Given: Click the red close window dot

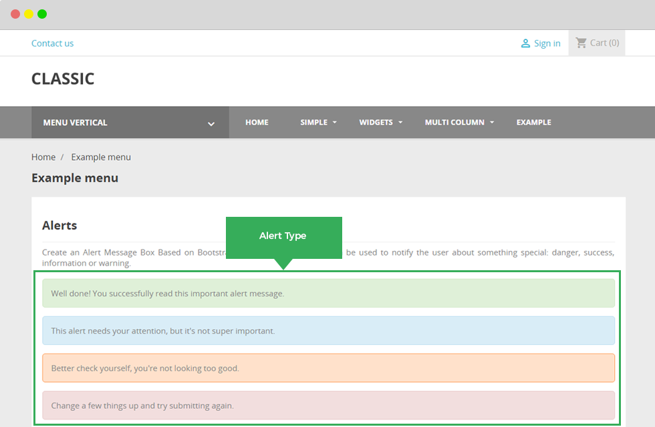Looking at the screenshot, I should pyautogui.click(x=15, y=14).
